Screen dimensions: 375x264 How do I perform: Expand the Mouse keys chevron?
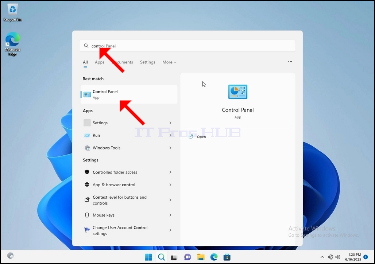point(170,215)
